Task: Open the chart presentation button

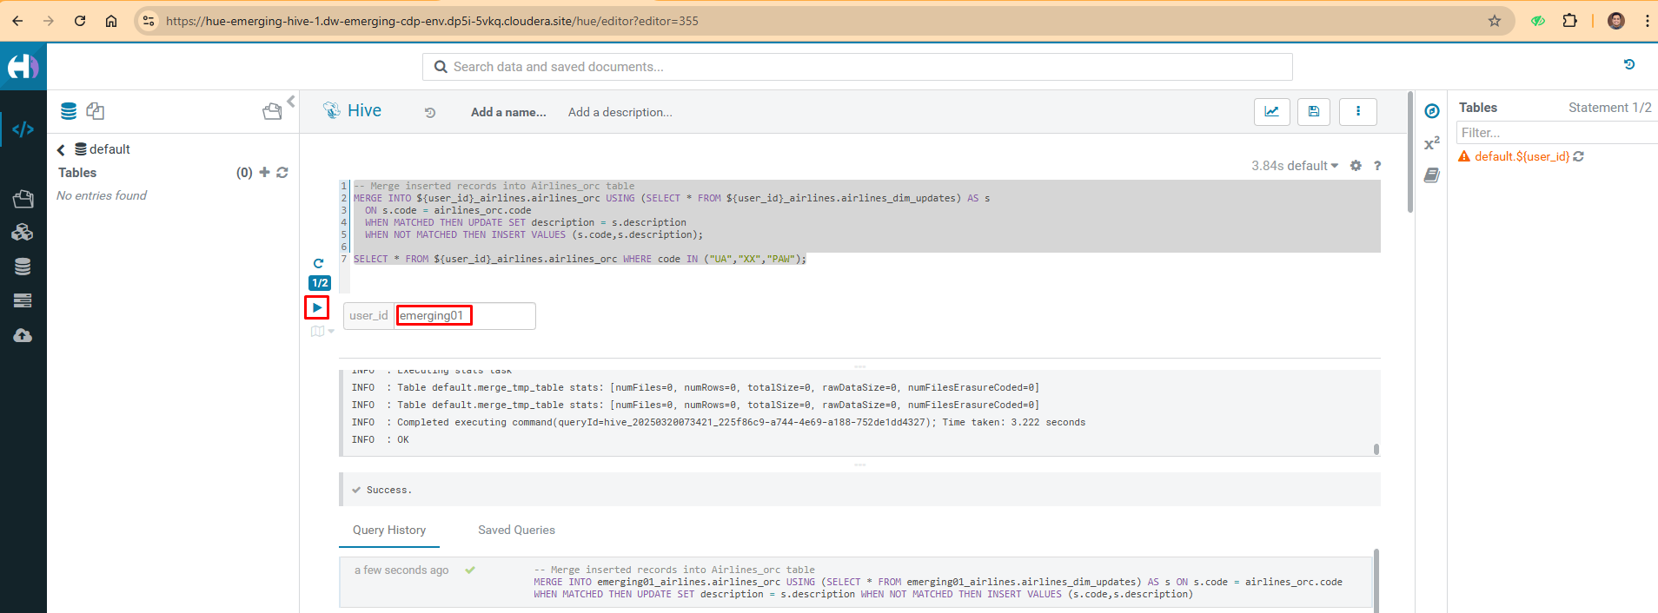Action: click(x=1272, y=111)
